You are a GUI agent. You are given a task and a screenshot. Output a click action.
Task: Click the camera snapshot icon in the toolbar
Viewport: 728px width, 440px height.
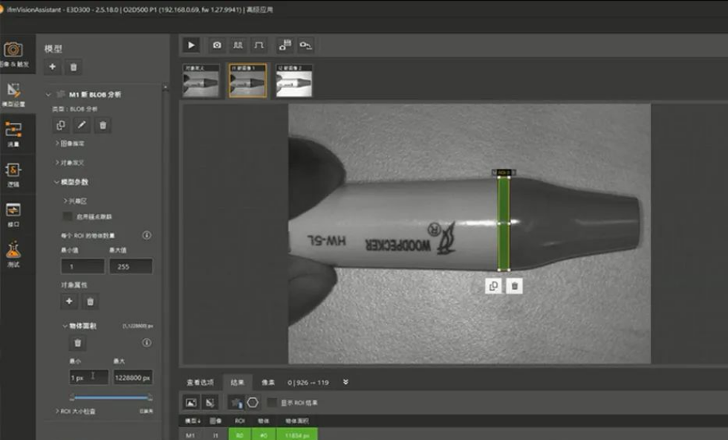[x=217, y=45]
